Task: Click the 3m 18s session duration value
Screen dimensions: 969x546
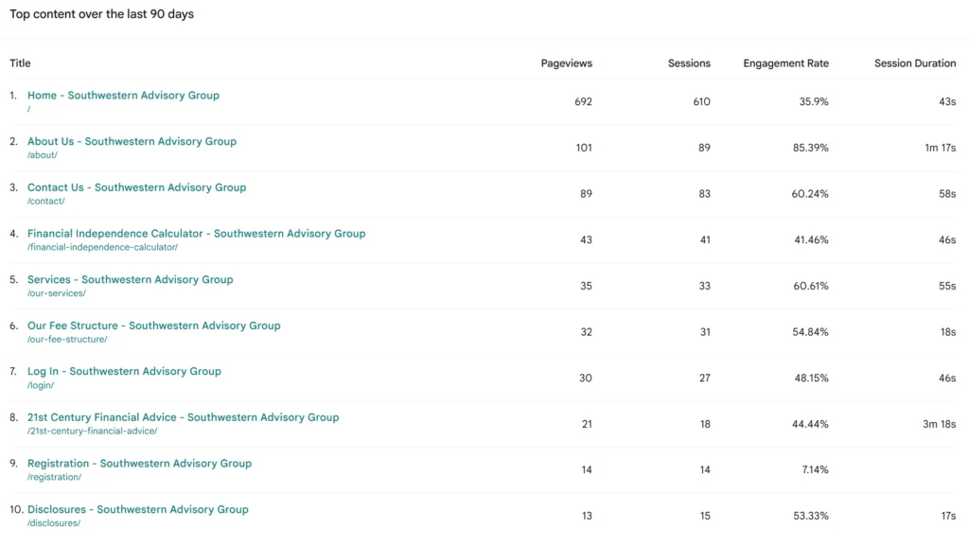Action: point(939,424)
